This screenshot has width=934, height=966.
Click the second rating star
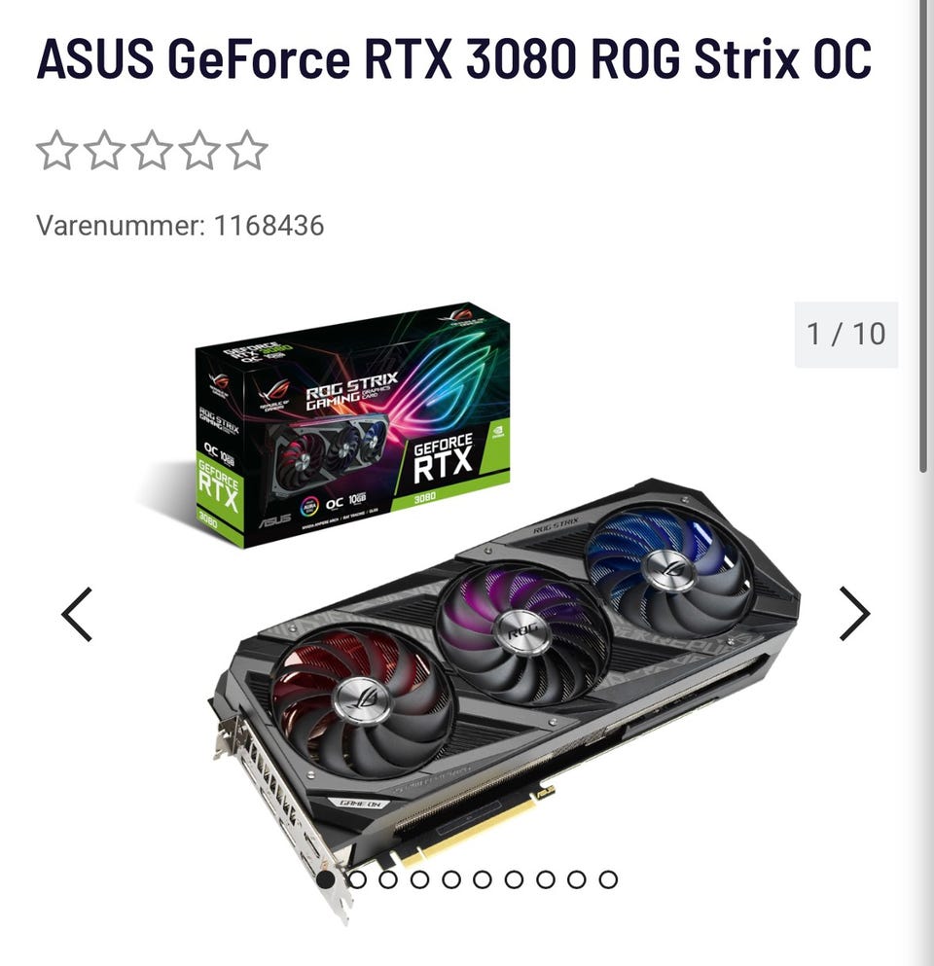(105, 150)
